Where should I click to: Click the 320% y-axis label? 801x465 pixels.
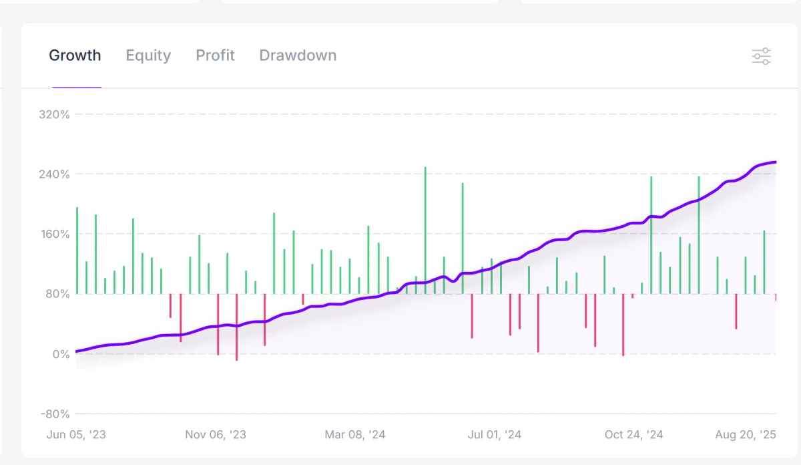54,114
